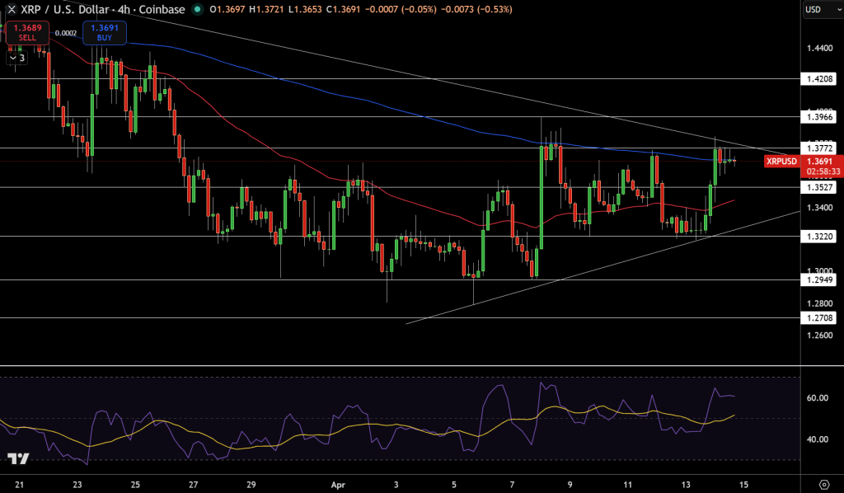Expand the indicators list next to the number 3
This screenshot has height=493, width=844.
click(x=15, y=58)
